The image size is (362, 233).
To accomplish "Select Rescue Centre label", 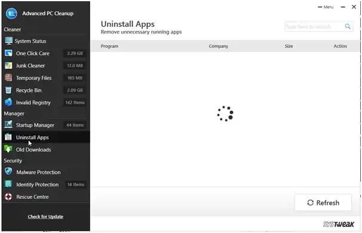I will tap(32, 197).
